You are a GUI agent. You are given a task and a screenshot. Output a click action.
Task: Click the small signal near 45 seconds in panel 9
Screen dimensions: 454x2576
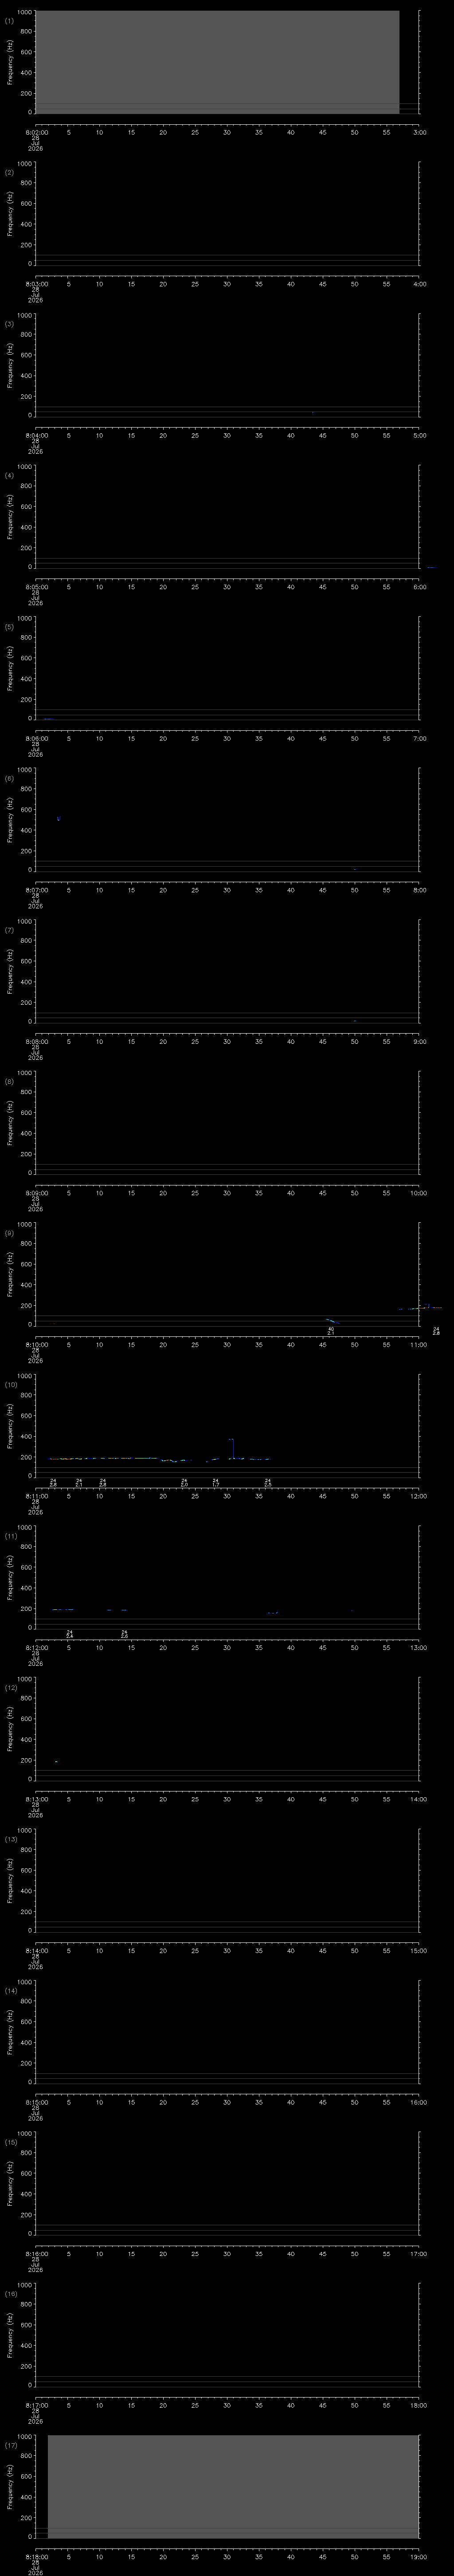tap(332, 1321)
